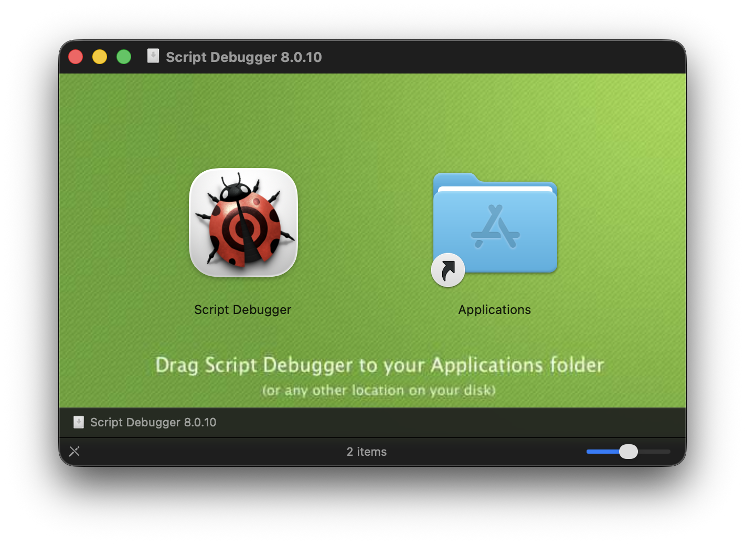The width and height of the screenshot is (745, 544).
Task: Click the gray right end of icon size slider
Action: point(657,452)
